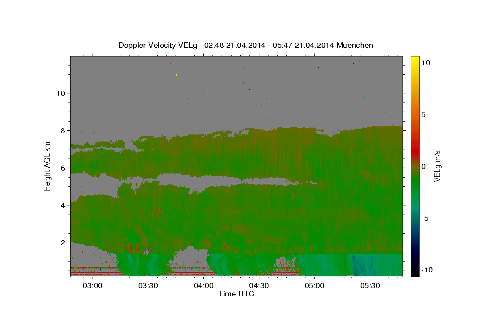Click the 04:00 time tick label

[203, 286]
